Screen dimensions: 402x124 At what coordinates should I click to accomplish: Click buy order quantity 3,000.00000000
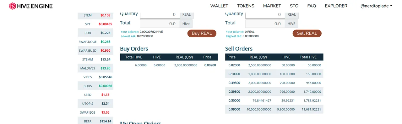click(186, 65)
